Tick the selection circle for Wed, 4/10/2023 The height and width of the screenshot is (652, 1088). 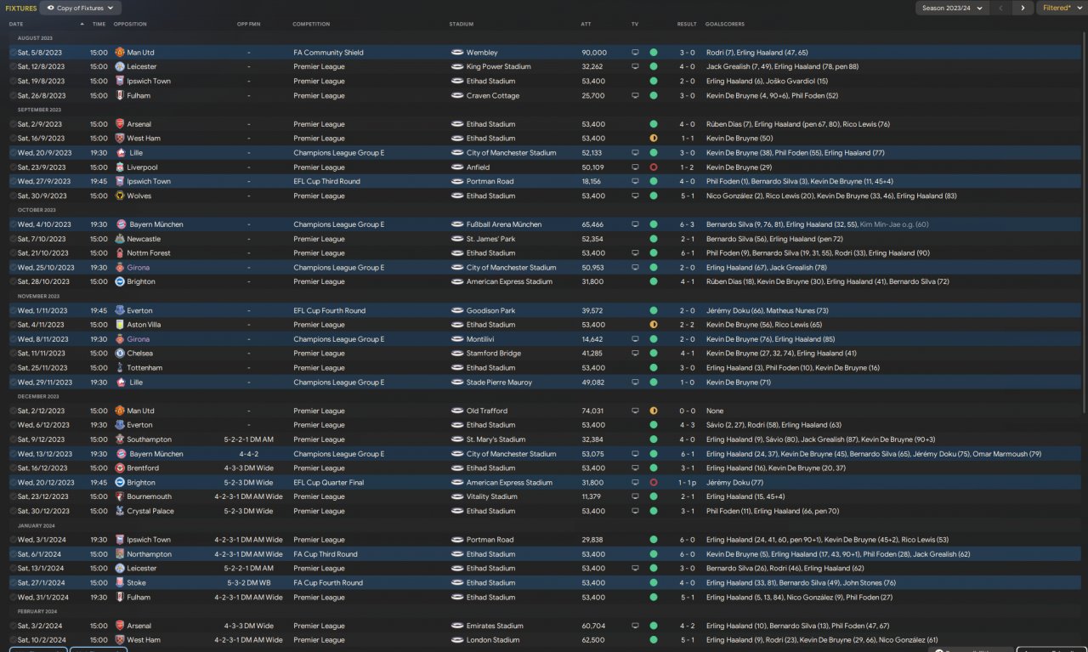13,224
